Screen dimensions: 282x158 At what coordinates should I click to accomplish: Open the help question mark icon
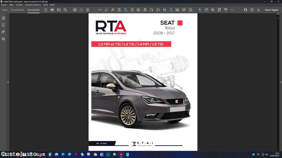(252, 10)
